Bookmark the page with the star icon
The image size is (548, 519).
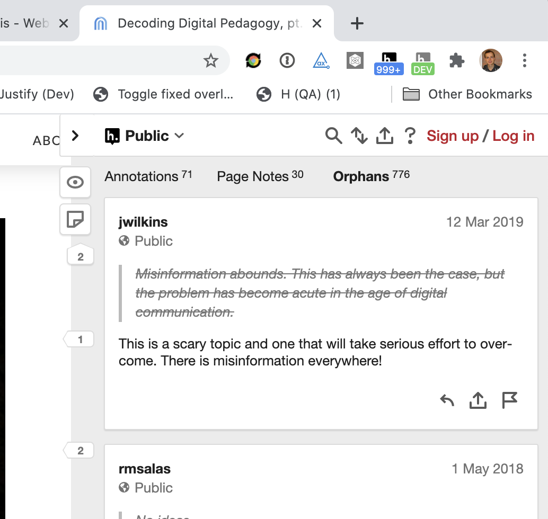click(x=211, y=61)
